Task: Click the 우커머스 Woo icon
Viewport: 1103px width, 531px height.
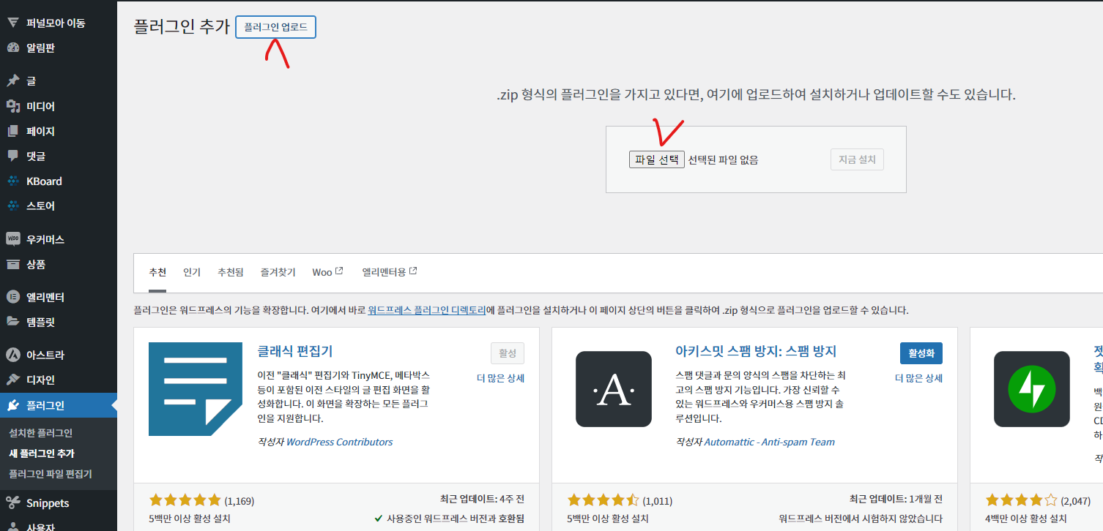Action: tap(12, 238)
